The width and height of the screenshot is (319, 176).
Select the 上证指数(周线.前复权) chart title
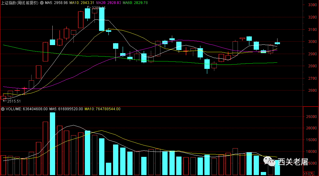[x=20, y=3]
